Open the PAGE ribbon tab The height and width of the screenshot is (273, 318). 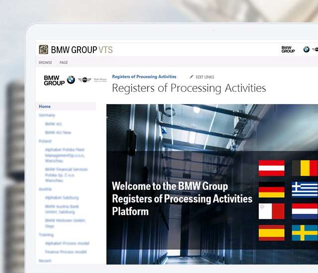[64, 63]
